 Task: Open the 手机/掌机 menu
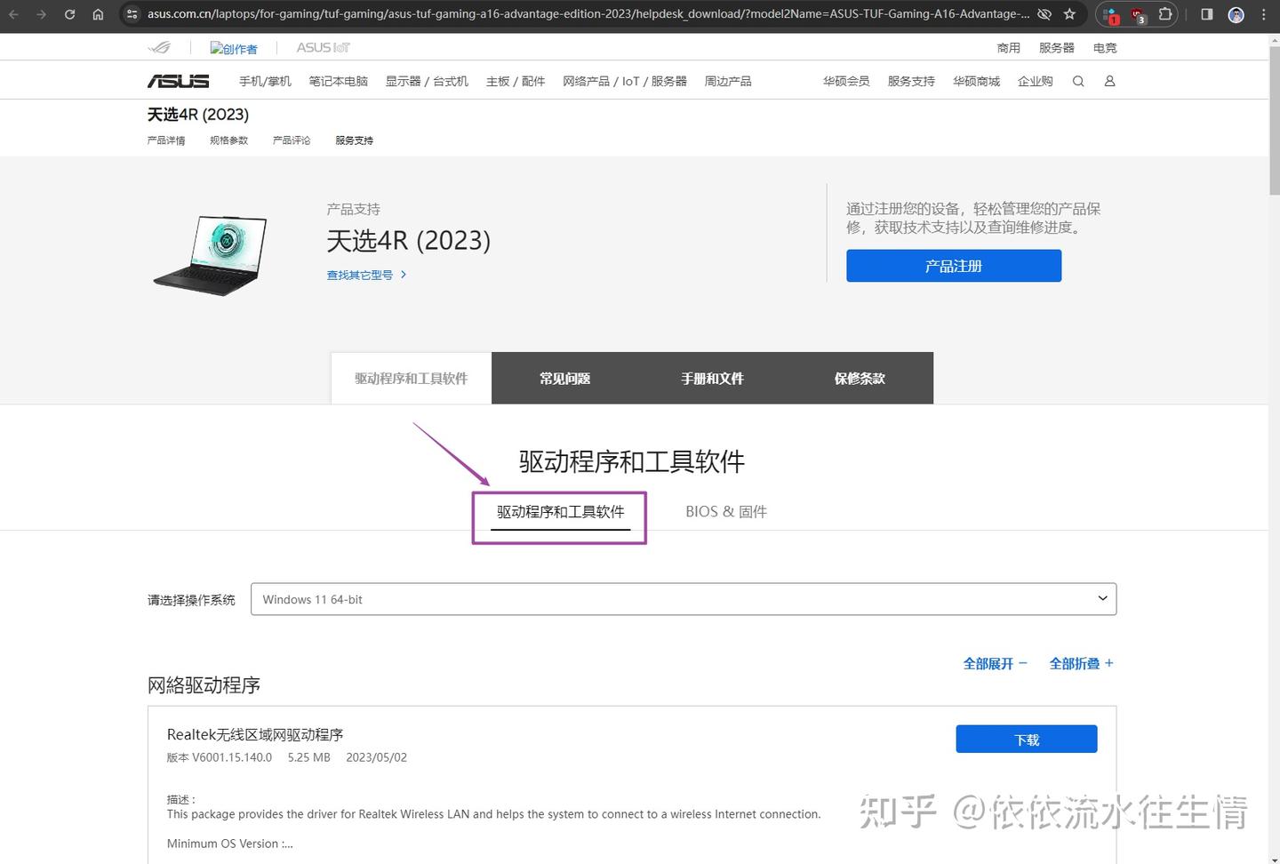click(x=265, y=81)
